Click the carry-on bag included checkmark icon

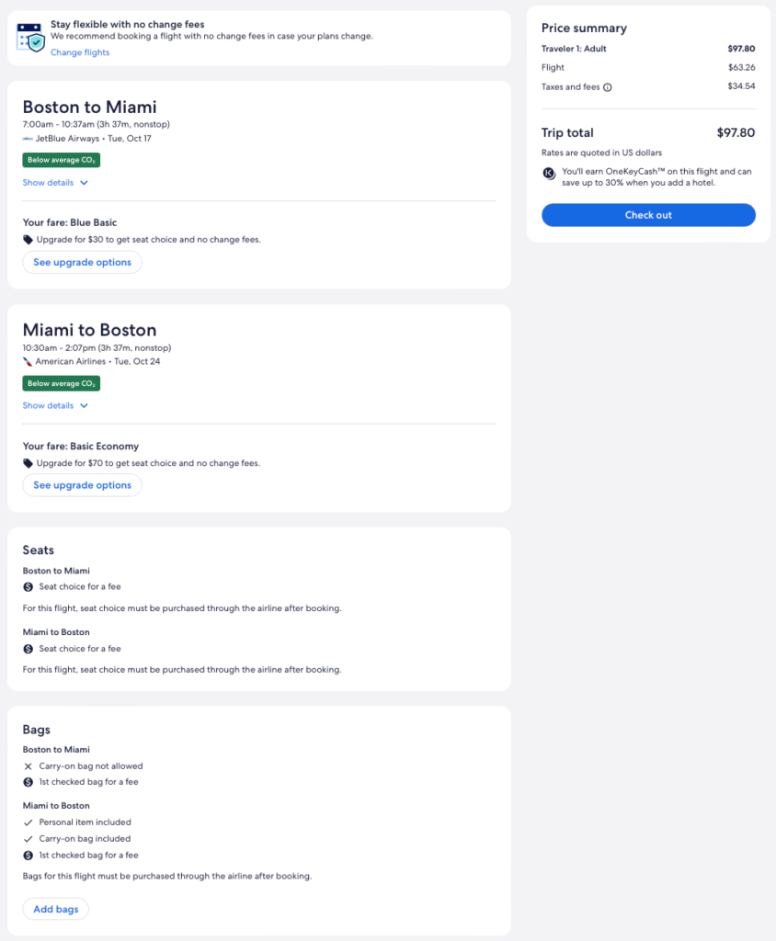(28, 839)
